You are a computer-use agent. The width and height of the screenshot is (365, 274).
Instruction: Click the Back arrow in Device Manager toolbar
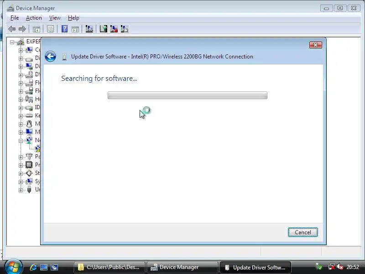(x=12, y=29)
